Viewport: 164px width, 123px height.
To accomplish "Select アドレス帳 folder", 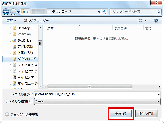I will click(25, 47).
